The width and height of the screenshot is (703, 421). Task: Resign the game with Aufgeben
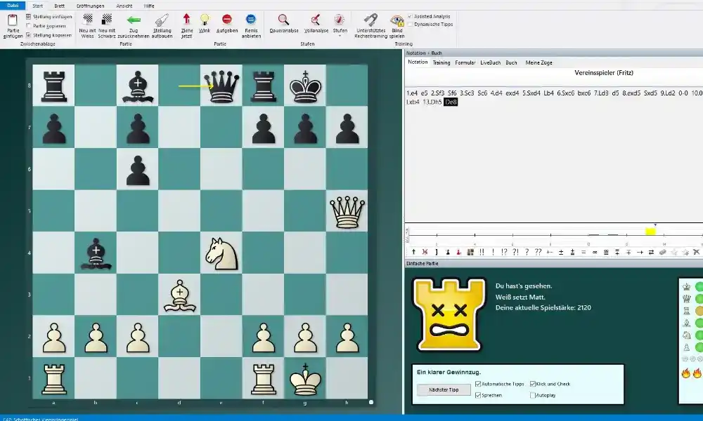pos(227,25)
